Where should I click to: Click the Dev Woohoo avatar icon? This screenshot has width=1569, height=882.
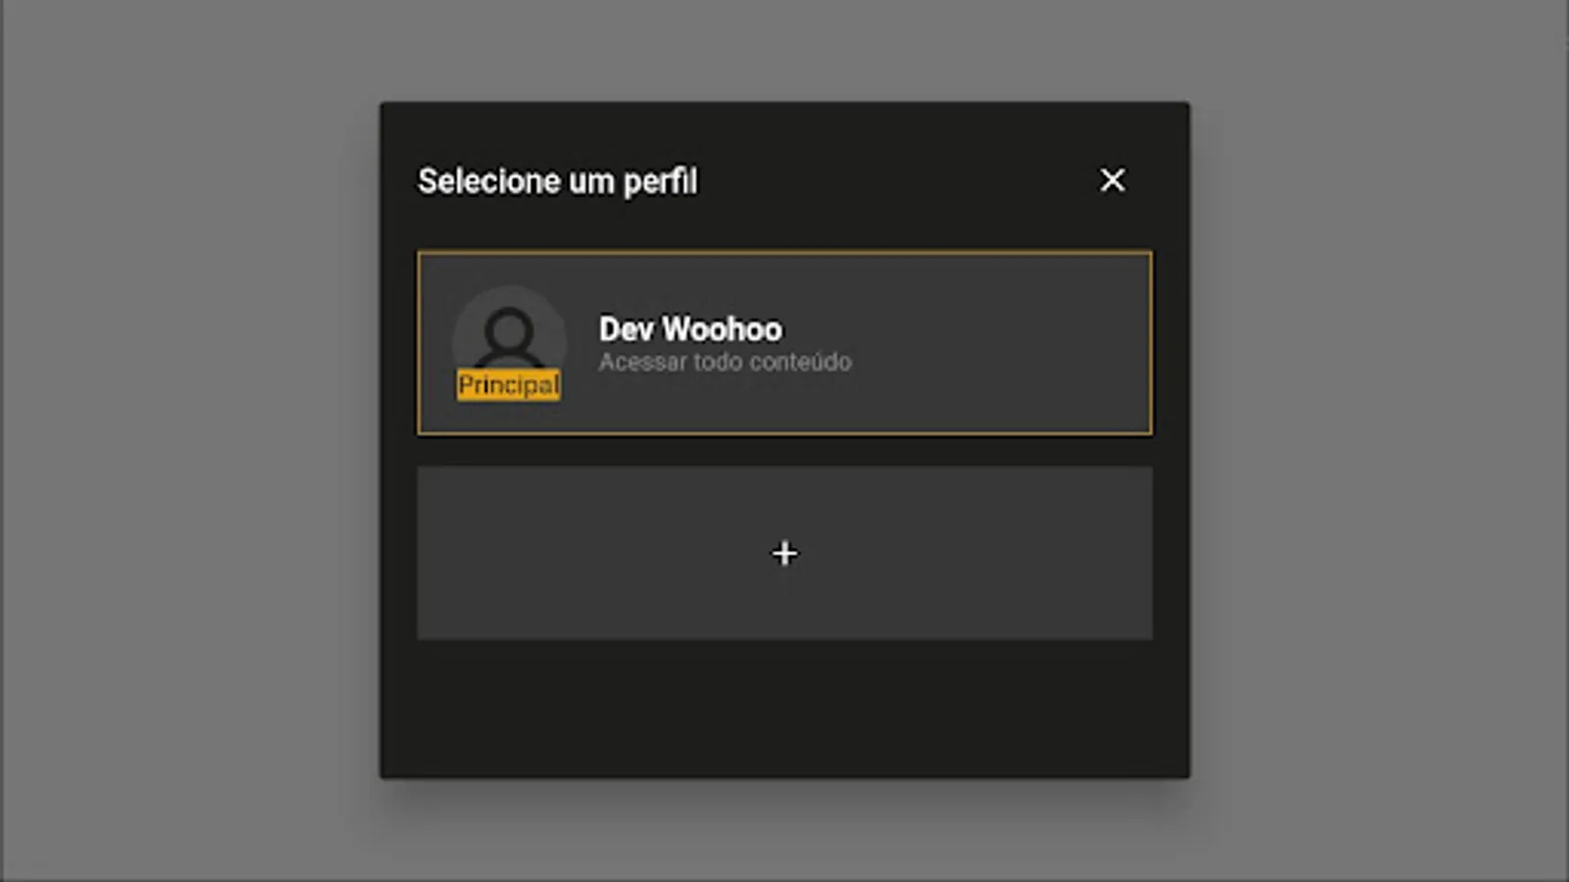509,338
